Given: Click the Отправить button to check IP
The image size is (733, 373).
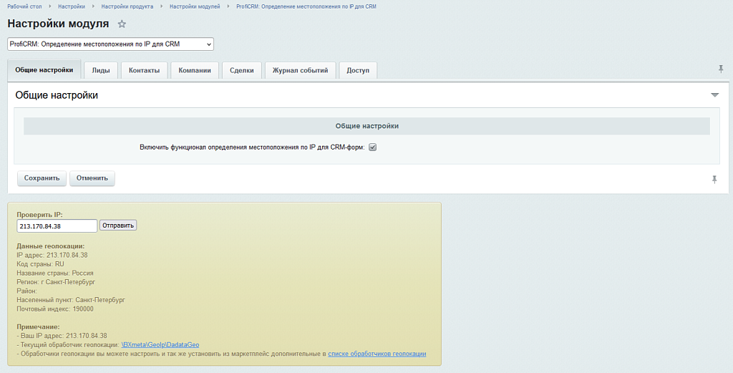Looking at the screenshot, I should [x=117, y=226].
